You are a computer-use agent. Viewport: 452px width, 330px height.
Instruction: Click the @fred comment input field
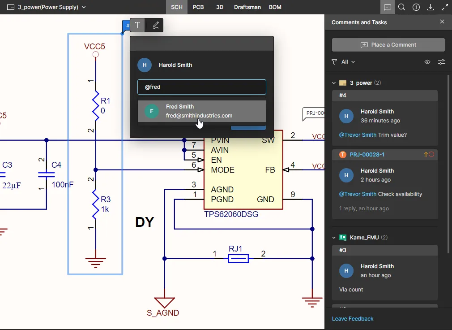pyautogui.click(x=201, y=87)
